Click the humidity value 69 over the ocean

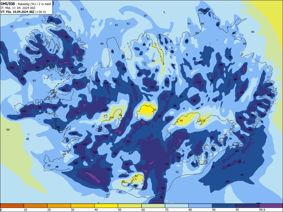[8, 130]
